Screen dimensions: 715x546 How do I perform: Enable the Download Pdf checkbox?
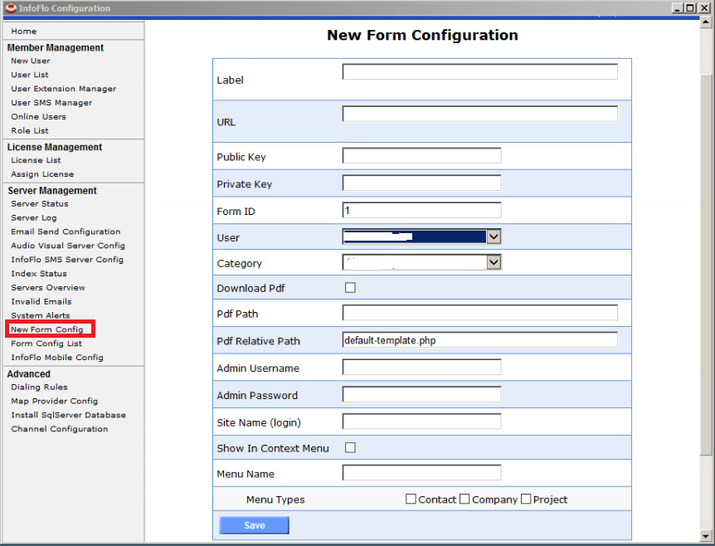(x=350, y=288)
